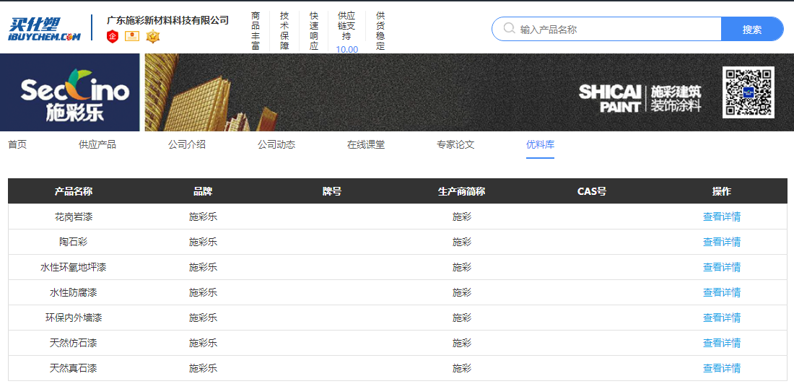This screenshot has height=389, width=794.
Task: View details for 天然仿石漆
Action: point(722,344)
